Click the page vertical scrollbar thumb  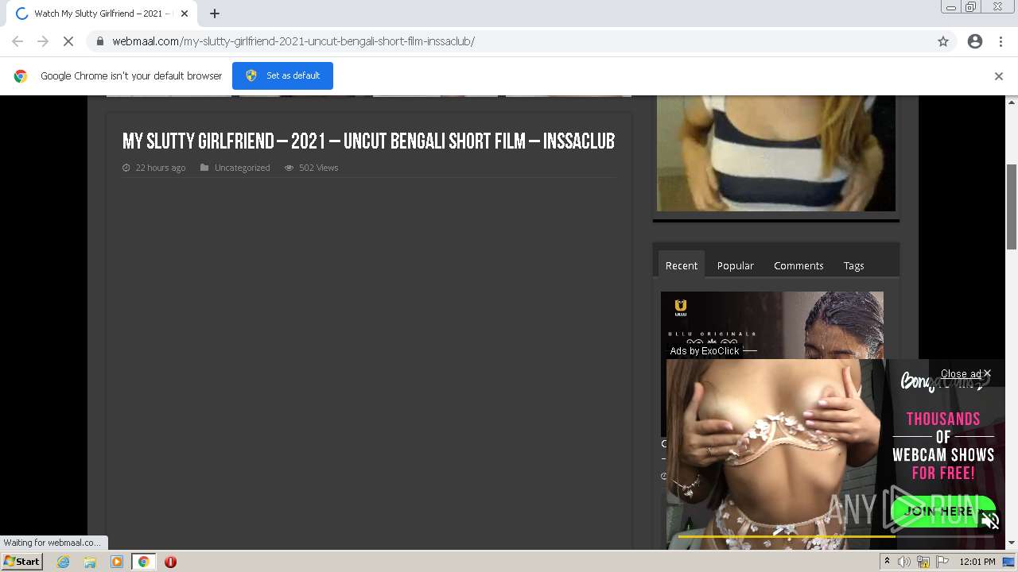click(x=1012, y=207)
